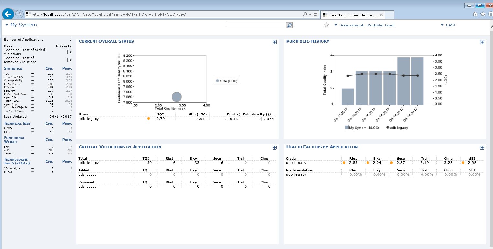The width and height of the screenshot is (493, 249).
Task: Open the browser Home icon
Action: coord(475,14)
